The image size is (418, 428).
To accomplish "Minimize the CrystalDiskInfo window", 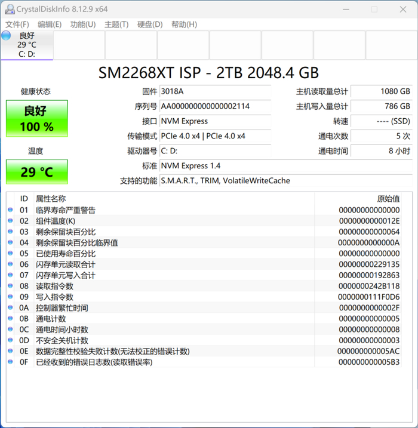I will (x=346, y=10).
